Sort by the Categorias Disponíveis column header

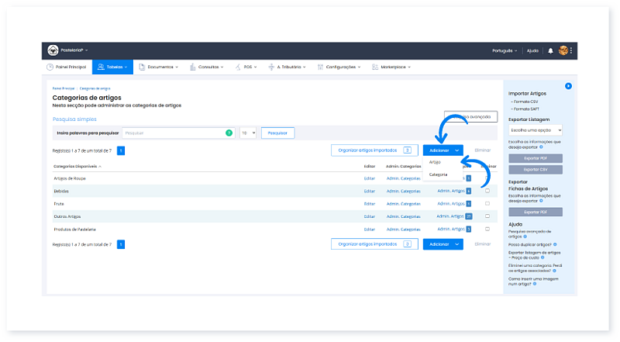pos(77,166)
